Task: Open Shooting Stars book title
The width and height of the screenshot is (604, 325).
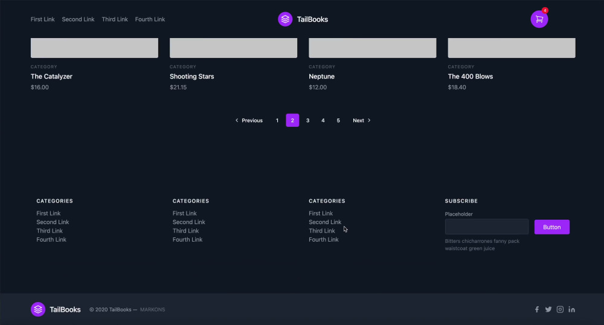Action: 192,76
